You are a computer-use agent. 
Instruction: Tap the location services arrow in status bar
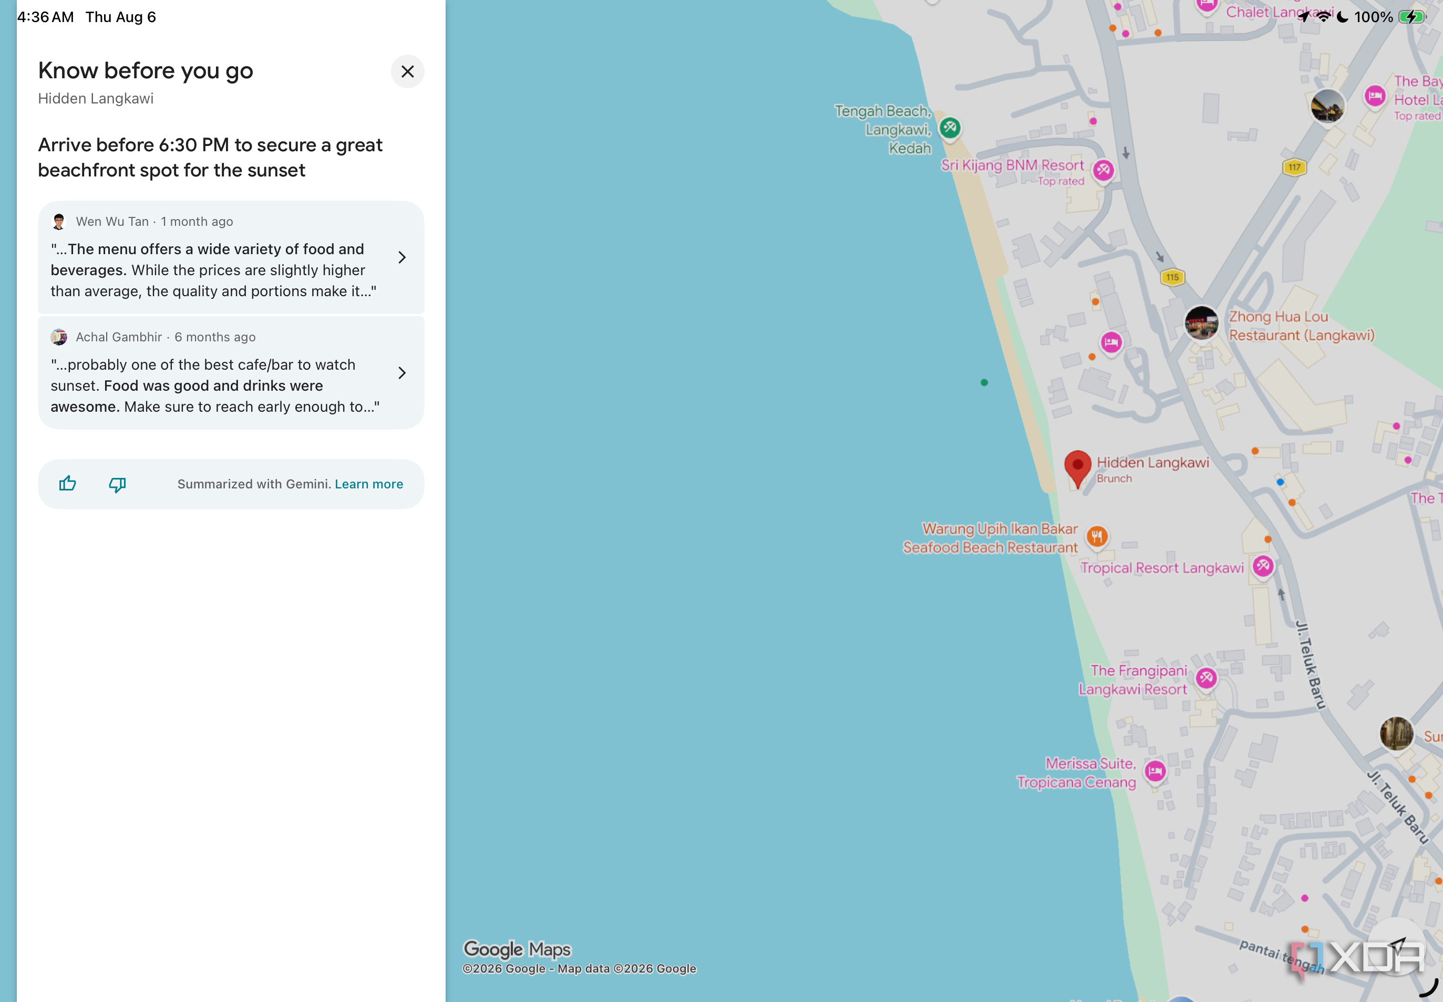pyautogui.click(x=1305, y=17)
